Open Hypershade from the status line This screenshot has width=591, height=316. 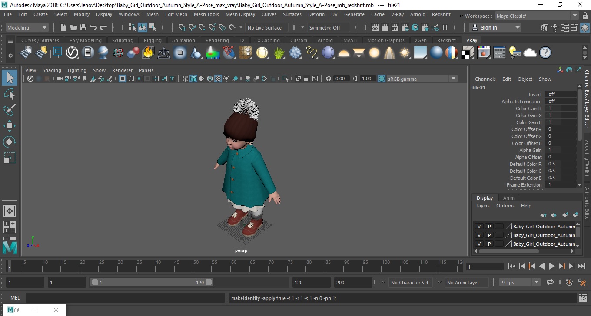[415, 27]
